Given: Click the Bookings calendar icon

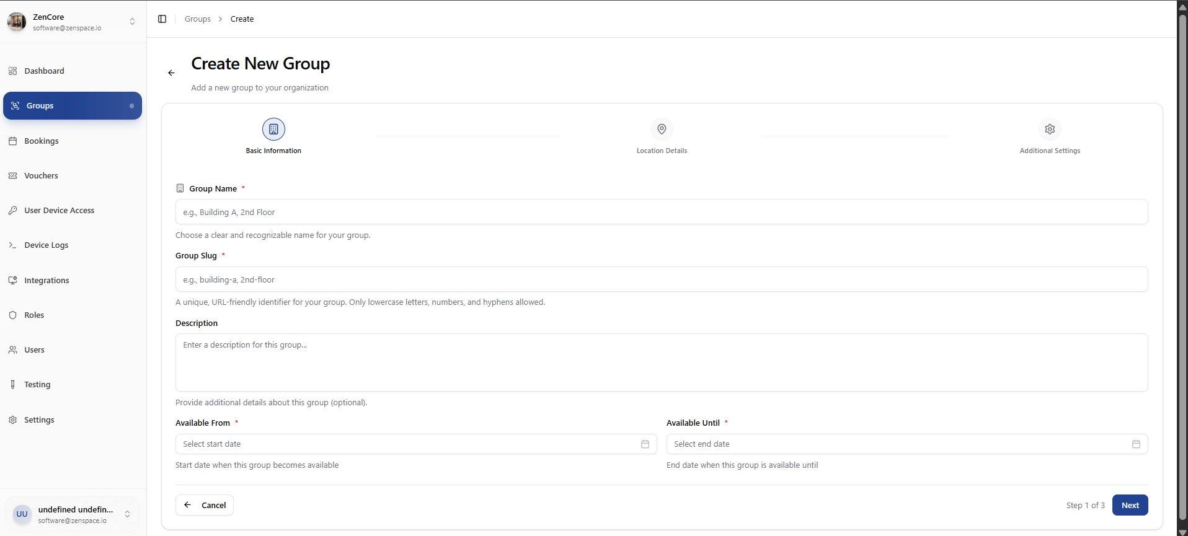Looking at the screenshot, I should (x=12, y=141).
